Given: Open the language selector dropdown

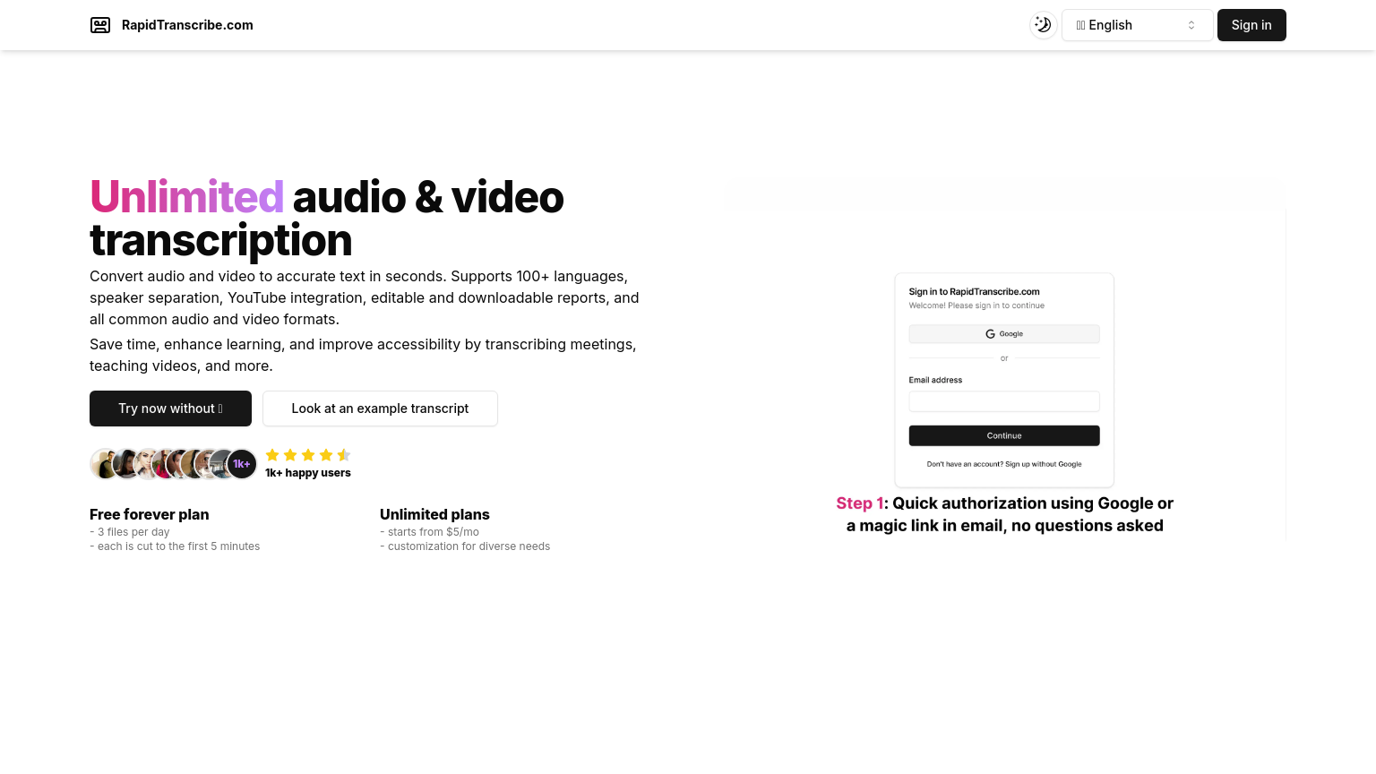Looking at the screenshot, I should tap(1138, 25).
